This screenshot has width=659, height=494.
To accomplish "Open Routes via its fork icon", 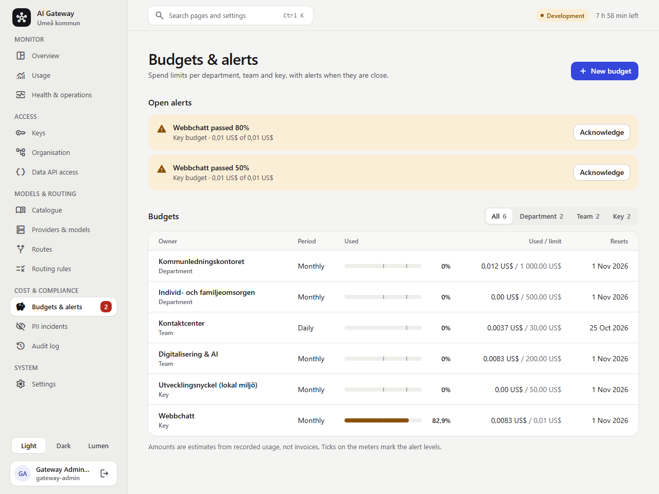I will click(x=21, y=249).
